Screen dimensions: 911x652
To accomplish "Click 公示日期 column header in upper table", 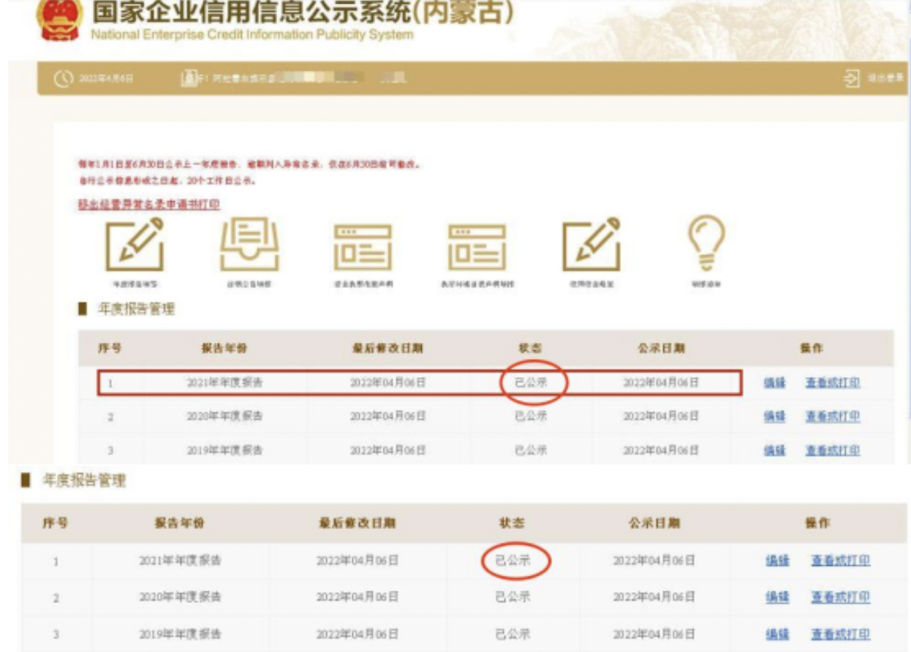I will 661,349.
